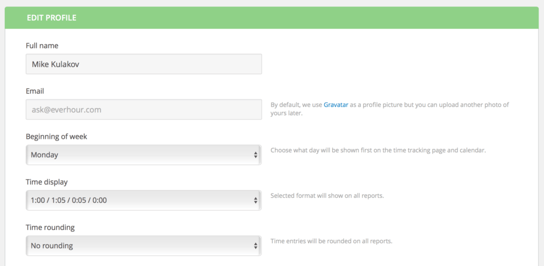Click the "Time rounding" label
The width and height of the screenshot is (544, 266).
(x=50, y=228)
